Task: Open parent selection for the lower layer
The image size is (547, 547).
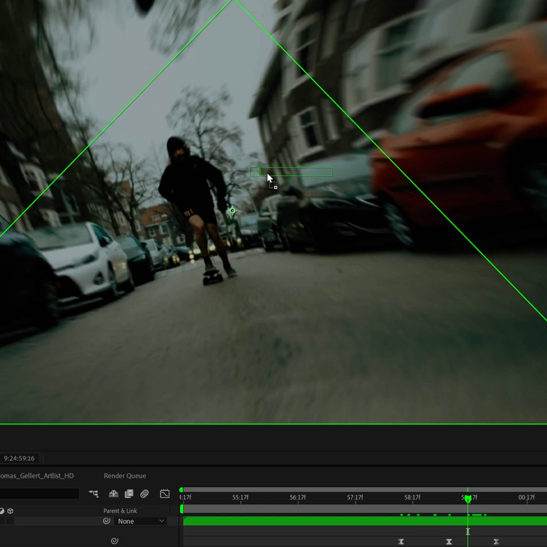Action: tap(114, 540)
